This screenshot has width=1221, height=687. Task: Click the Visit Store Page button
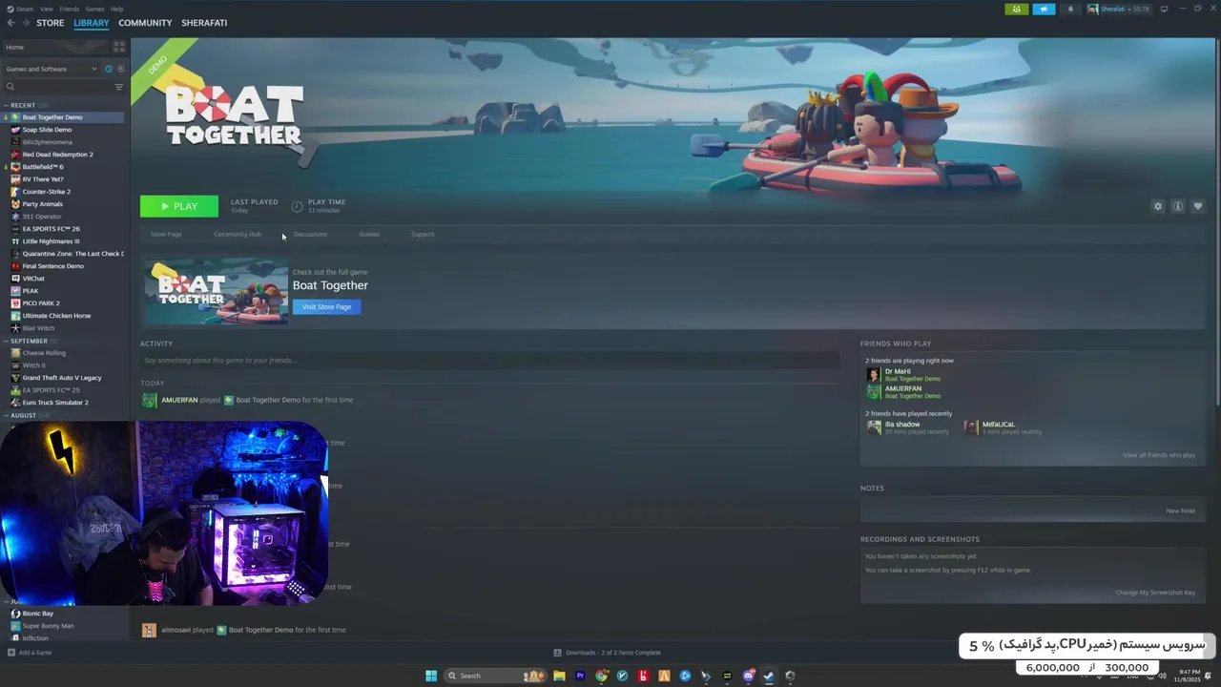[x=326, y=307]
